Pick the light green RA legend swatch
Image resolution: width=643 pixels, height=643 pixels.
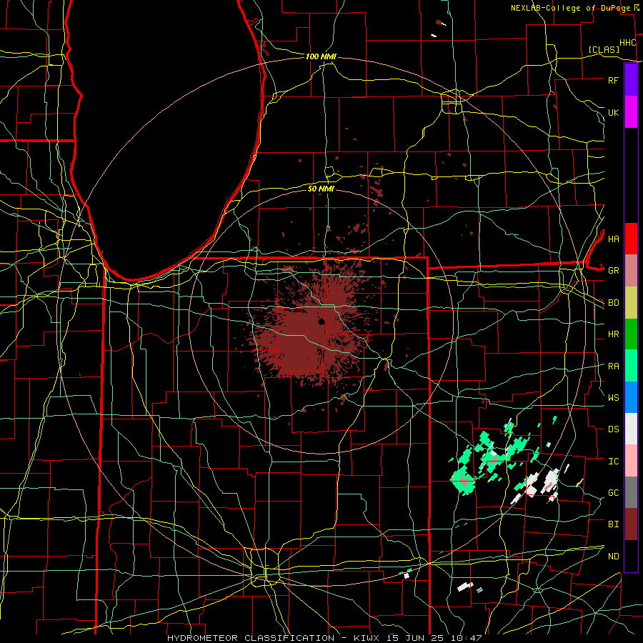631,366
